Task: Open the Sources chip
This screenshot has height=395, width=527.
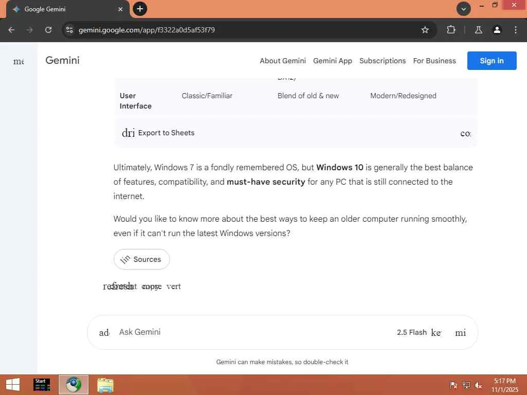Action: (x=142, y=259)
